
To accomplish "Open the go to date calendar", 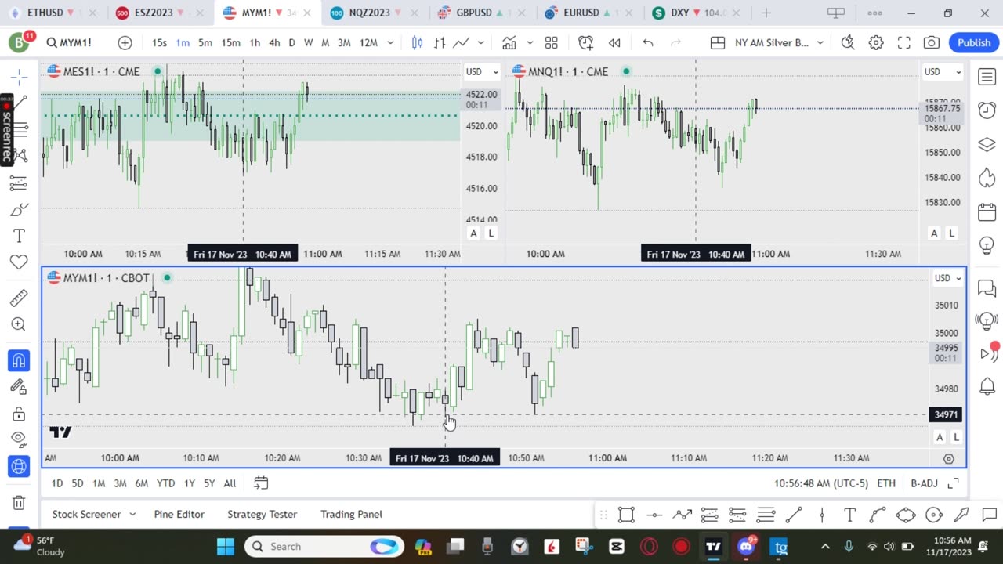I will (x=261, y=483).
